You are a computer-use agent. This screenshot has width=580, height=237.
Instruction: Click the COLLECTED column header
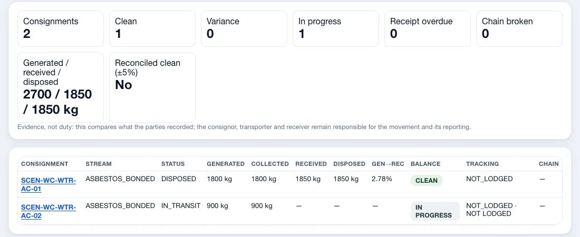(x=270, y=164)
